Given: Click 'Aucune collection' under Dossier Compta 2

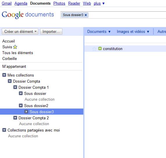Looking at the screenshot, I should click(x=34, y=124).
